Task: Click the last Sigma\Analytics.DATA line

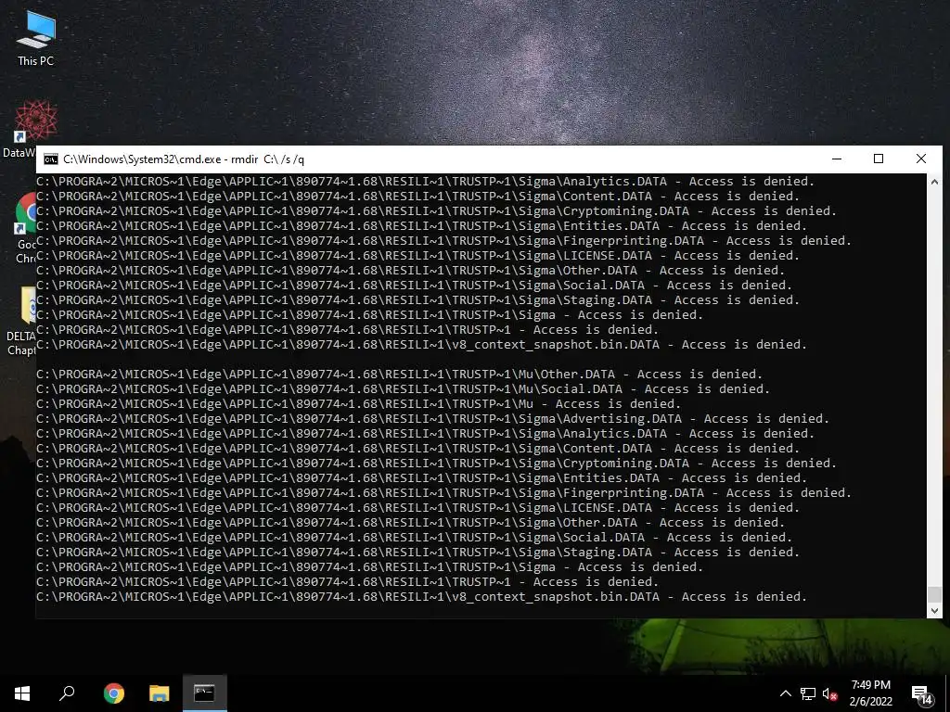Action: 425,434
